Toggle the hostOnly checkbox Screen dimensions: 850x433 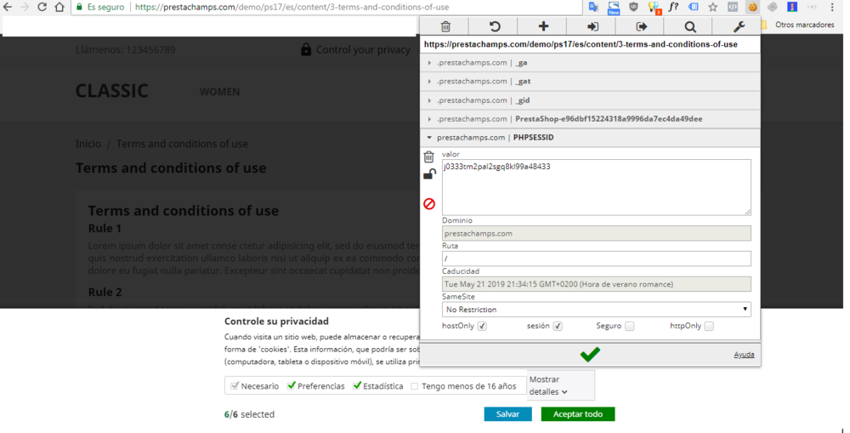click(482, 326)
